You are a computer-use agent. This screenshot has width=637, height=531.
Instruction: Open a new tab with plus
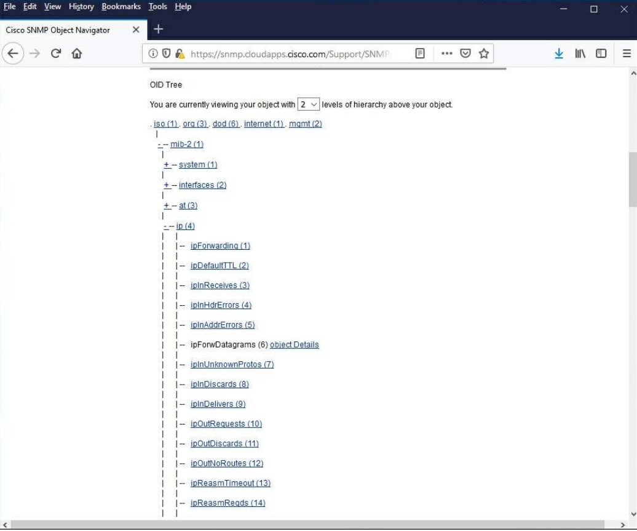(x=159, y=29)
